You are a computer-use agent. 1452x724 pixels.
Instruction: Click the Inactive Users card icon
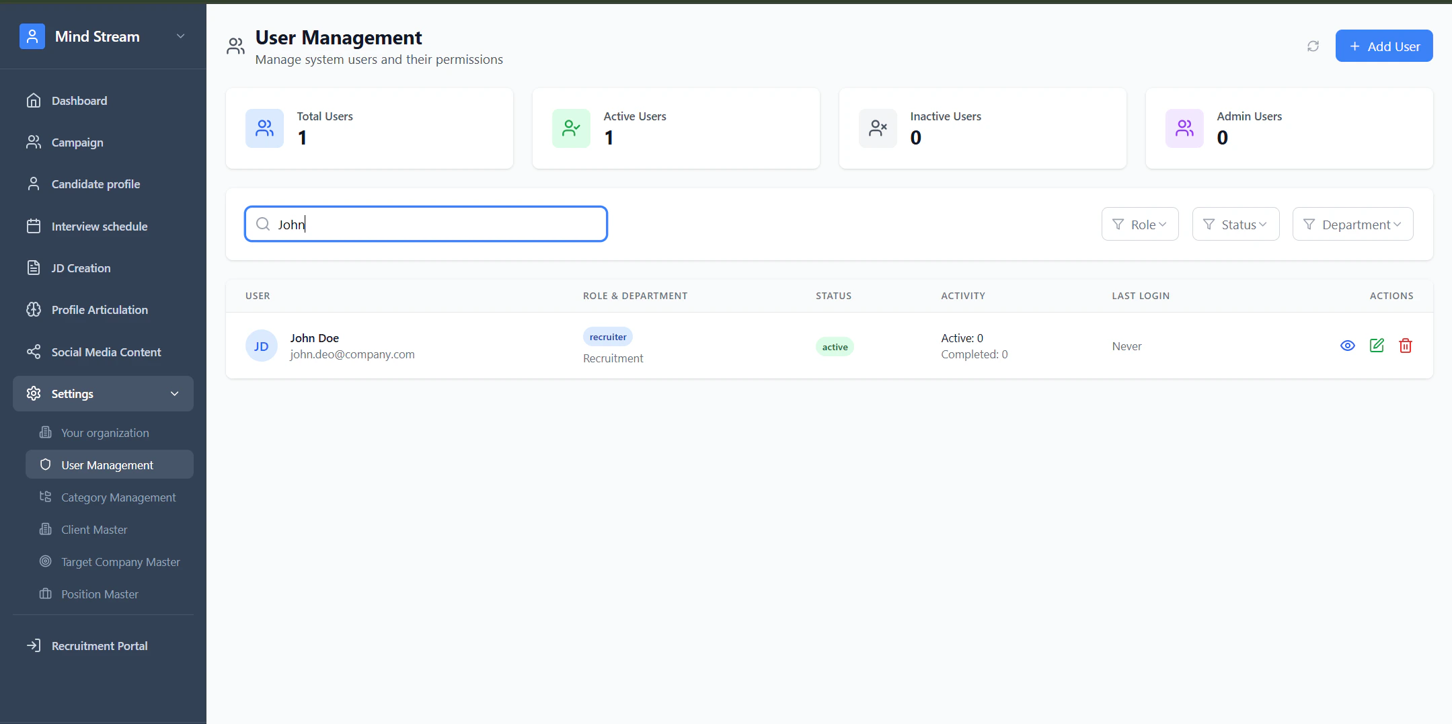pyautogui.click(x=878, y=128)
